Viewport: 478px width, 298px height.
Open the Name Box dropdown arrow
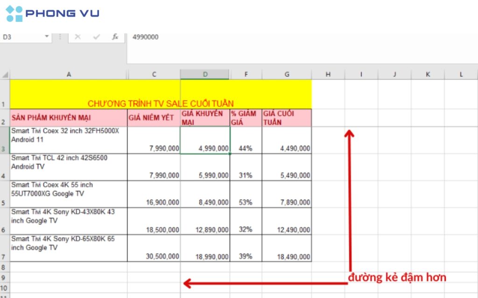(x=47, y=36)
